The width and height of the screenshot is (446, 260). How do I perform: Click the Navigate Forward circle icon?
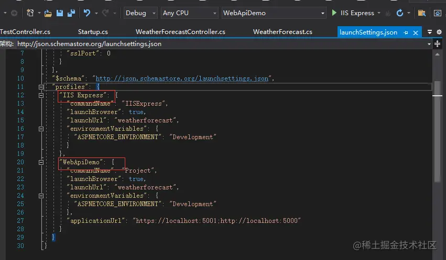click(14, 13)
